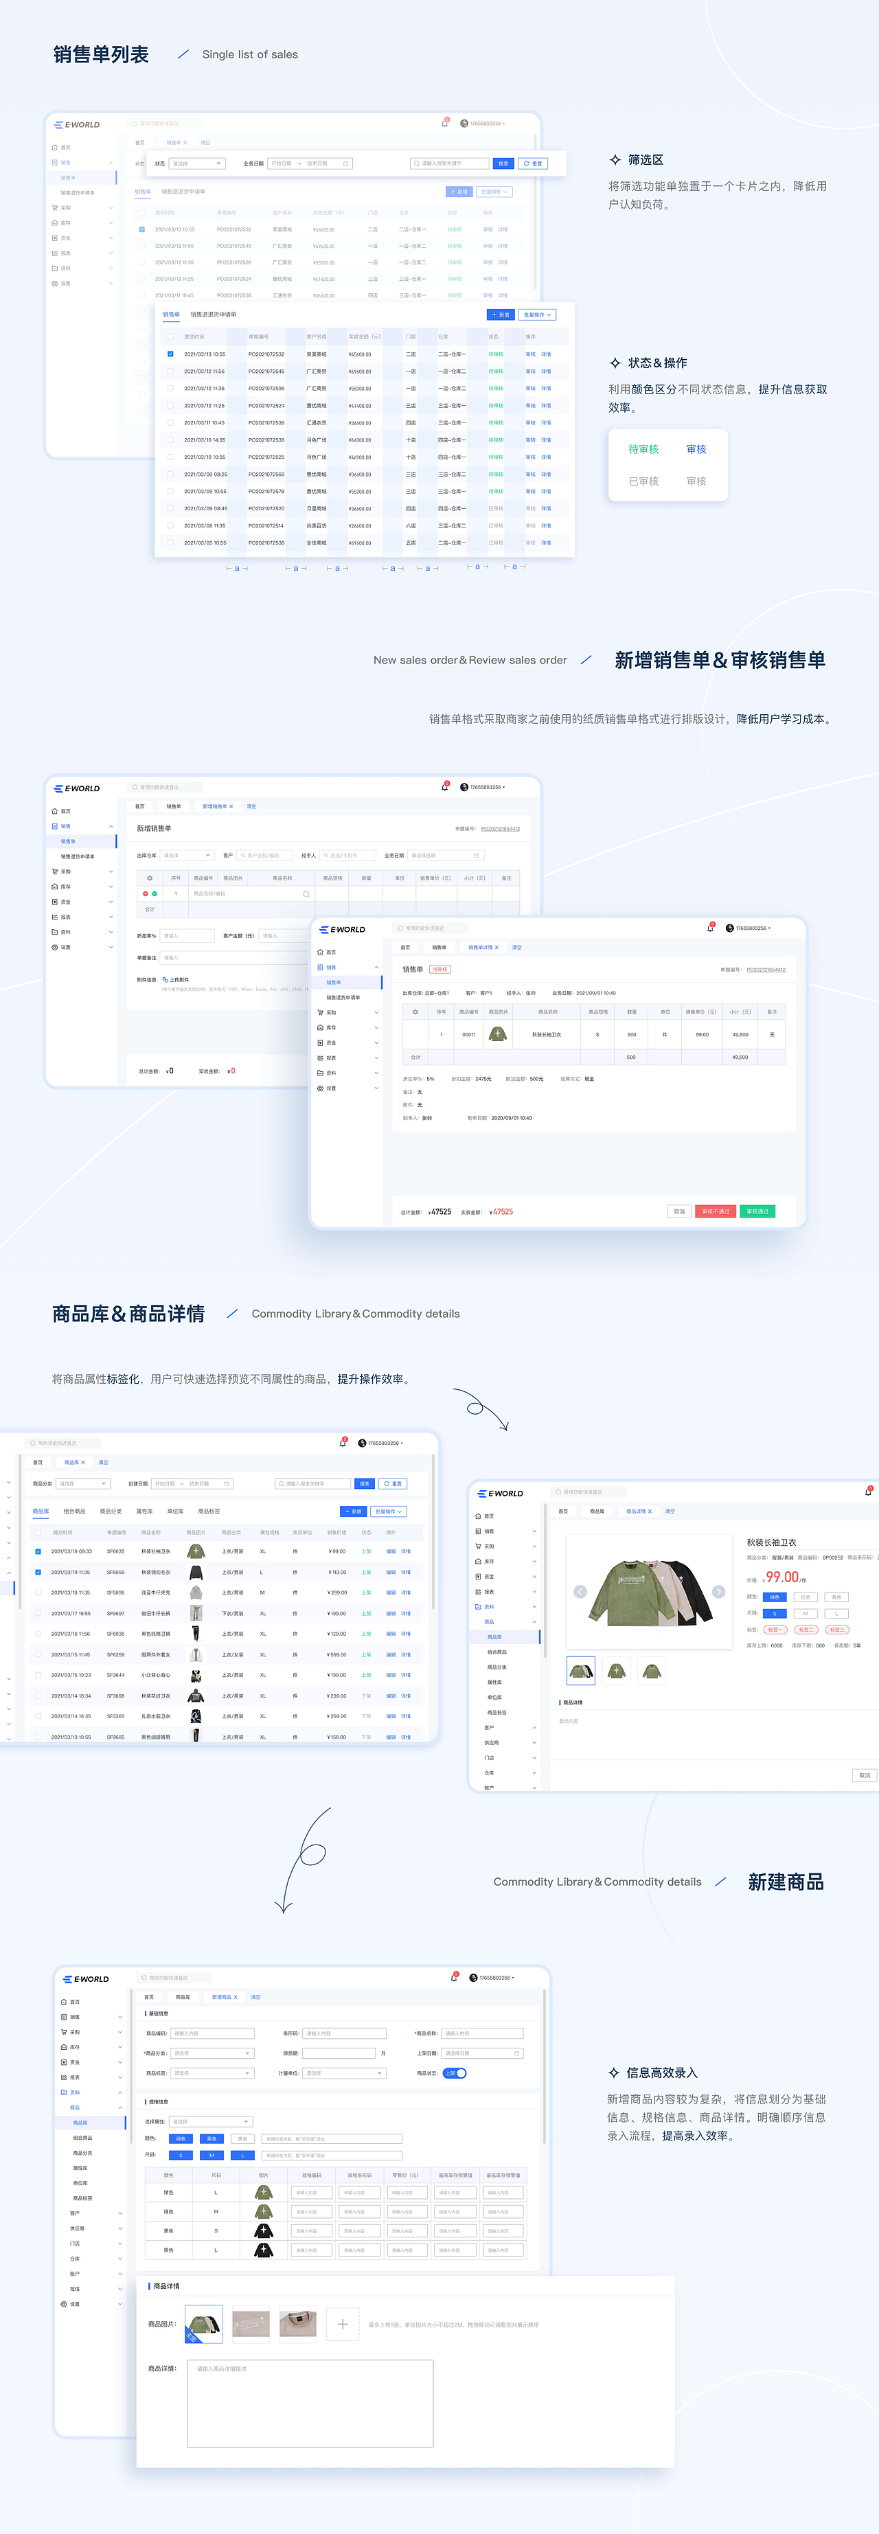Switch to 销售退货申请单 tab in front sales list
The width and height of the screenshot is (879, 2534).
tap(214, 315)
